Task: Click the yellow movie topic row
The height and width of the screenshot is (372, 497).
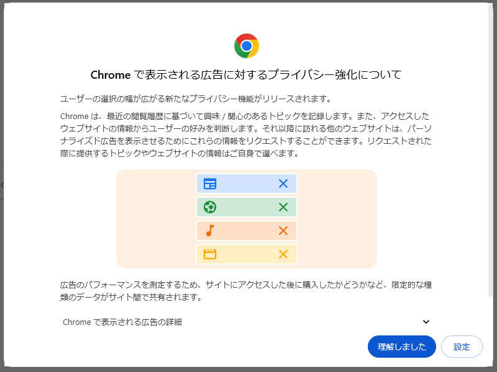Action: coord(247,254)
